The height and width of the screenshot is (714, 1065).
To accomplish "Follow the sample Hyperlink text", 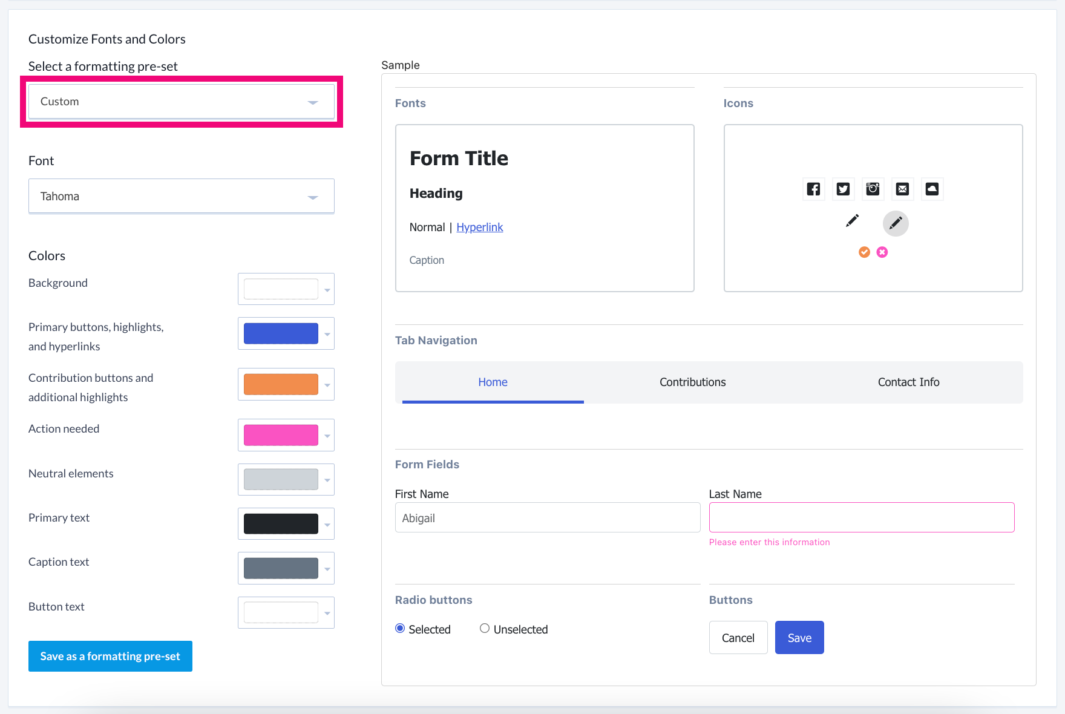I will coord(479,228).
